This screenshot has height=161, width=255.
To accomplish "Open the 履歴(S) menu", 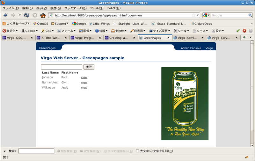I will [55, 8].
